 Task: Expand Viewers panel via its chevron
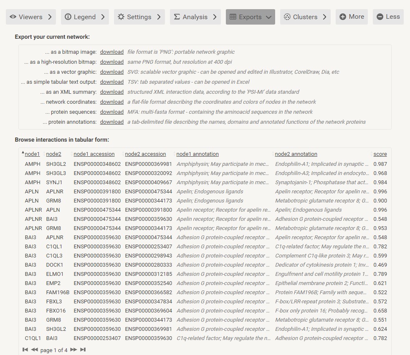[50, 17]
